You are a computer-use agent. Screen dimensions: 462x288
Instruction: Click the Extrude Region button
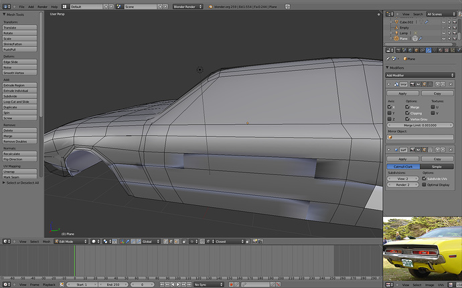tap(19, 85)
